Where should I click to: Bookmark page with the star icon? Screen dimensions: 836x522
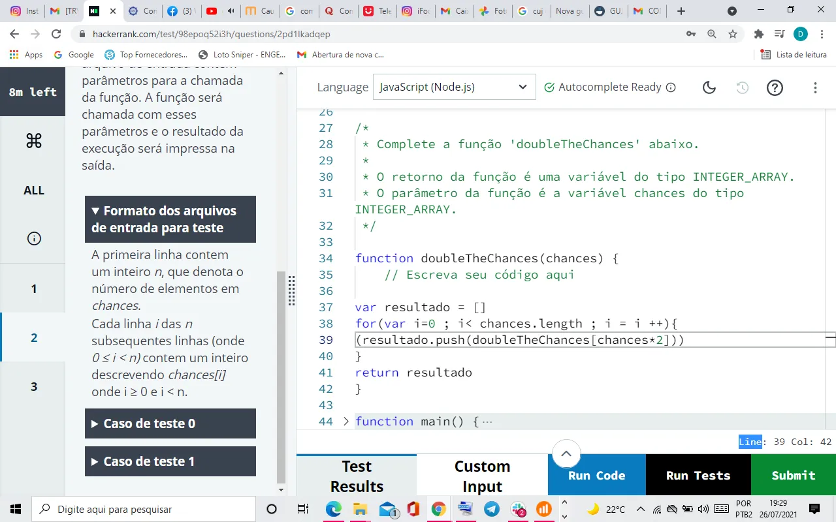pyautogui.click(x=733, y=34)
